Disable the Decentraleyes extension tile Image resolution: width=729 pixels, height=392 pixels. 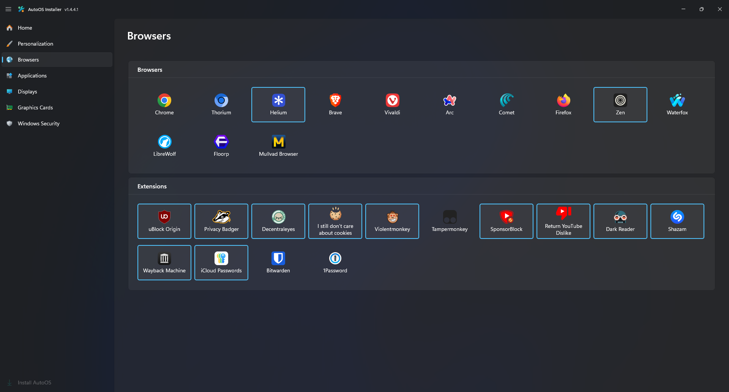(x=278, y=221)
